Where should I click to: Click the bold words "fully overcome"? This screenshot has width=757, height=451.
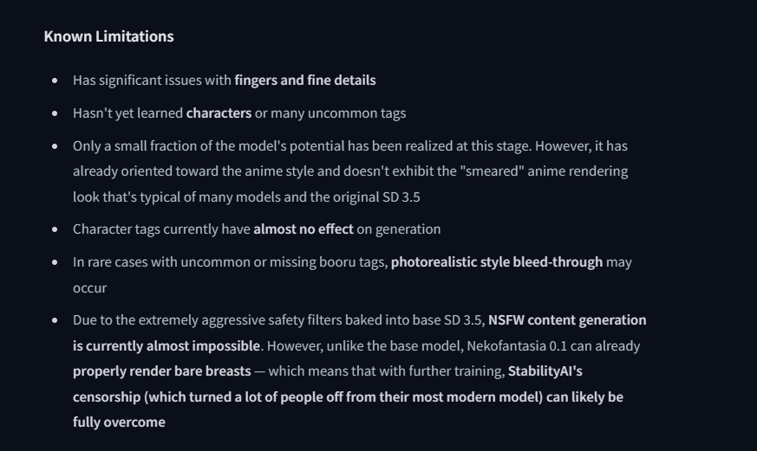[119, 422]
